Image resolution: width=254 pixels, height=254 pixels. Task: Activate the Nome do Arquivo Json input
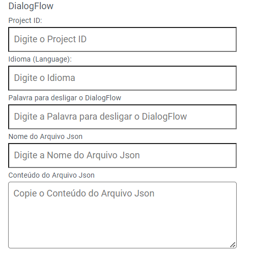(122, 155)
